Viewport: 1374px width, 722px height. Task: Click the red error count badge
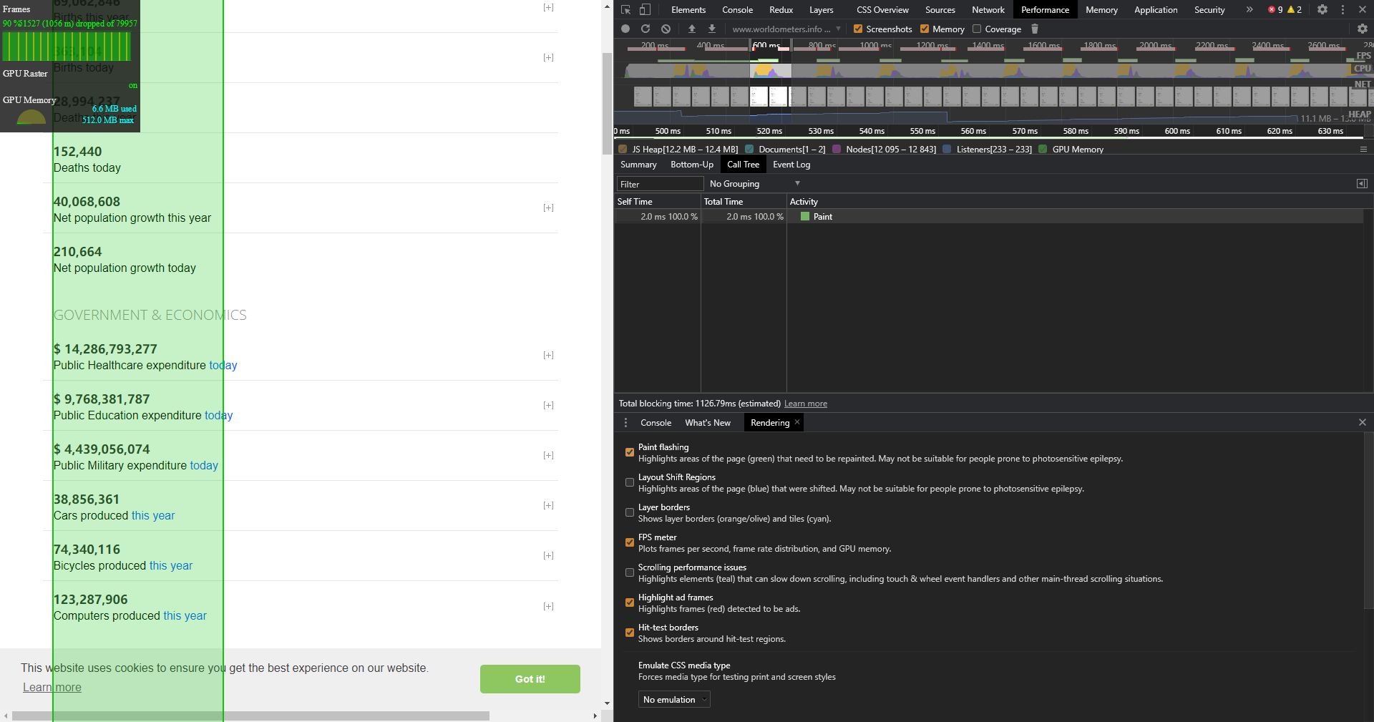(1275, 10)
